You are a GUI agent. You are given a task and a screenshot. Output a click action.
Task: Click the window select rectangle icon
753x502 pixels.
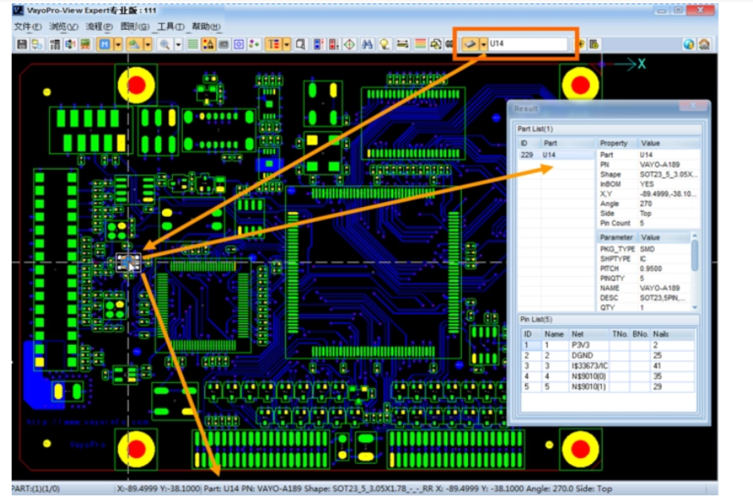301,44
